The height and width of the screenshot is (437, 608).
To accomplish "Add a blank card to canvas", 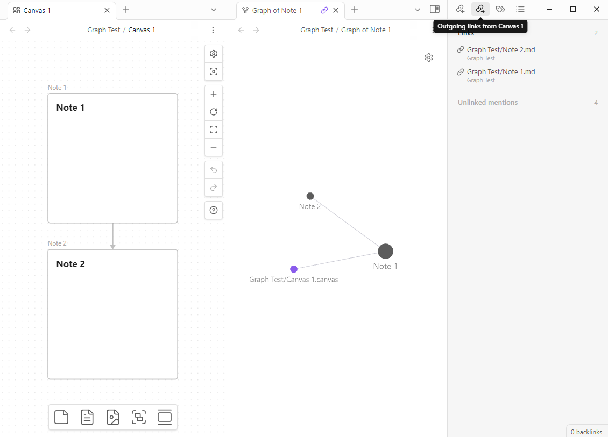I will pos(61,417).
